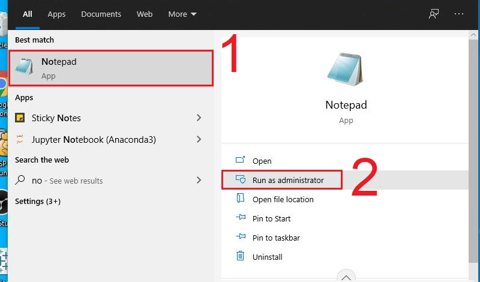The image size is (480, 282).
Task: Expand the web results chevron
Action: pyautogui.click(x=199, y=180)
